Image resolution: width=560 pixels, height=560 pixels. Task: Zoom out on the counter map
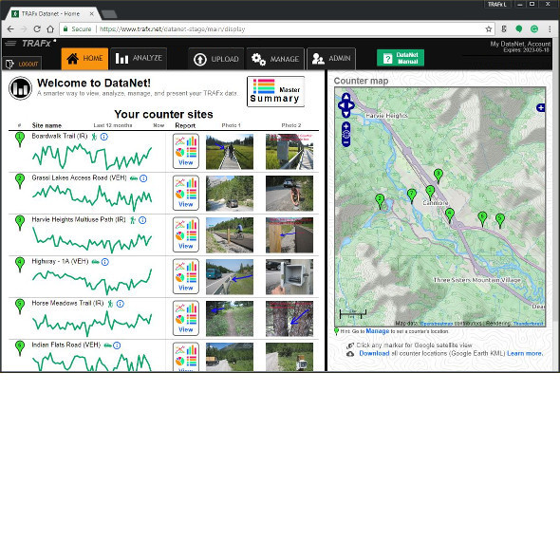346,142
